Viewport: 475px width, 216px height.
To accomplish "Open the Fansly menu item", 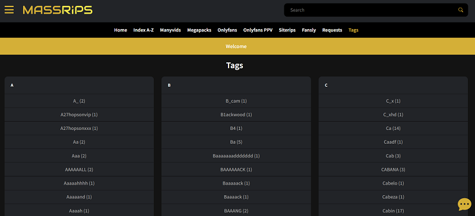I will (309, 30).
